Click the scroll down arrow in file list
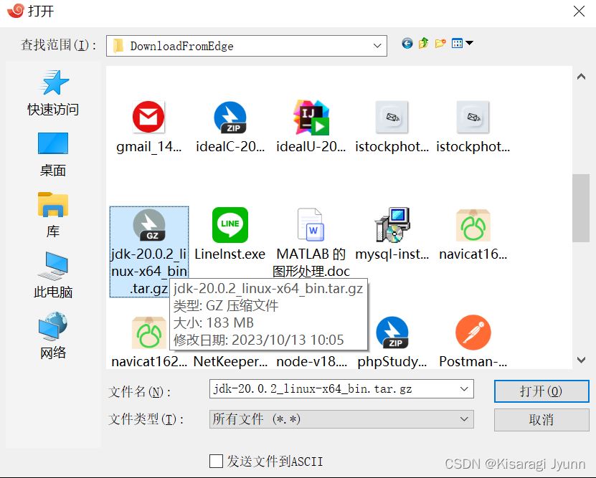Image resolution: width=596 pixels, height=478 pixels. tap(581, 360)
